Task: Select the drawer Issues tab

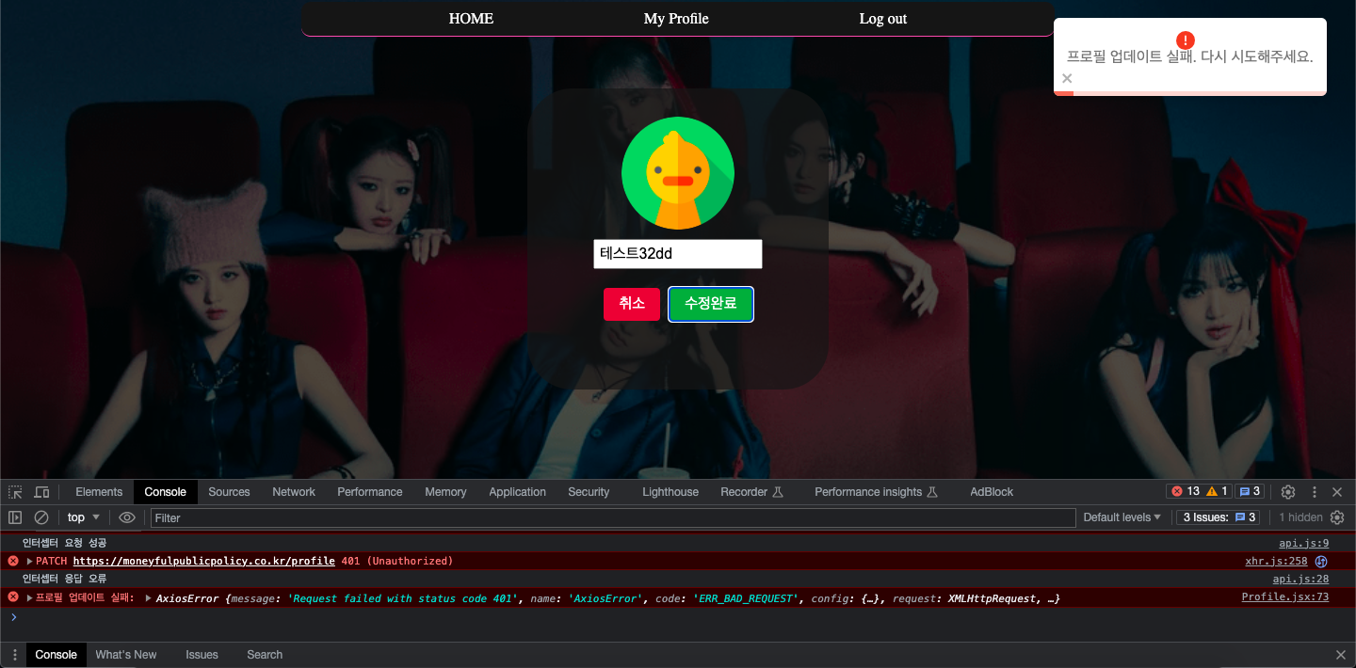Action: 202,655
